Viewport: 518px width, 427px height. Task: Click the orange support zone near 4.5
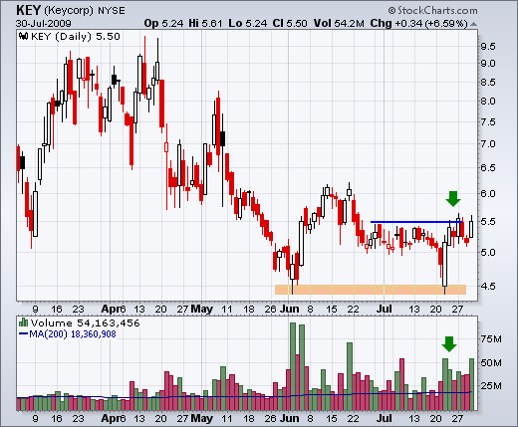(x=371, y=290)
